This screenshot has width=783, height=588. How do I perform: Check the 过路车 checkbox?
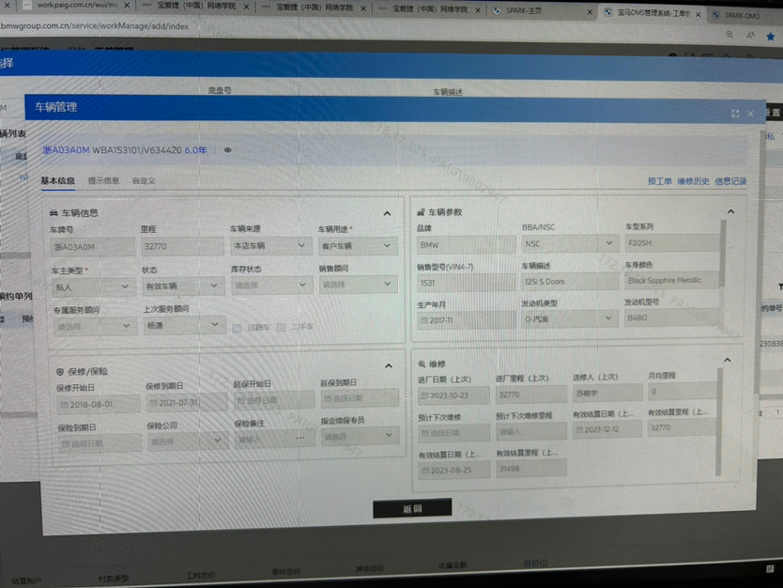[238, 328]
